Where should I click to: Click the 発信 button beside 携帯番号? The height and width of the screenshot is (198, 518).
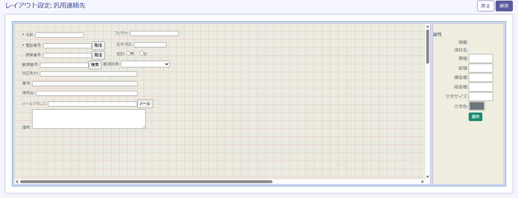(x=98, y=55)
